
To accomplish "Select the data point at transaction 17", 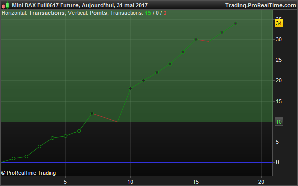I will point(222,33).
